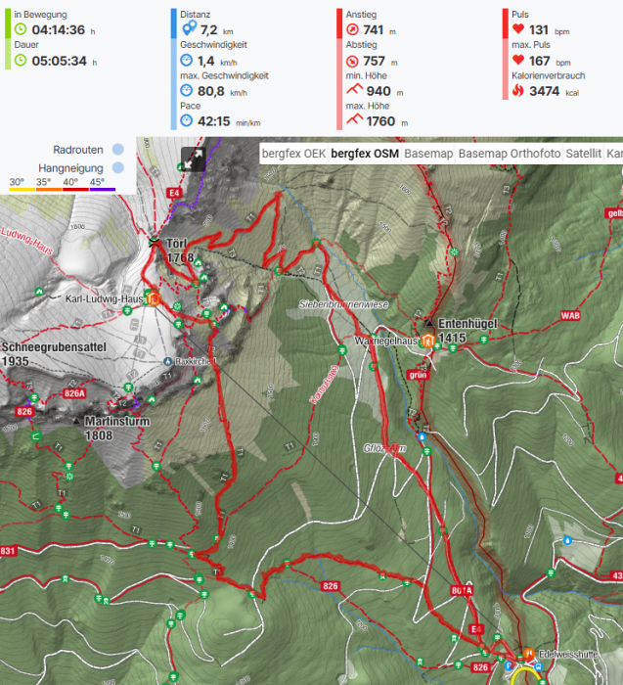The image size is (623, 685).
Task: Click the pace gauge icon beside 42:15
Action: pos(187,120)
